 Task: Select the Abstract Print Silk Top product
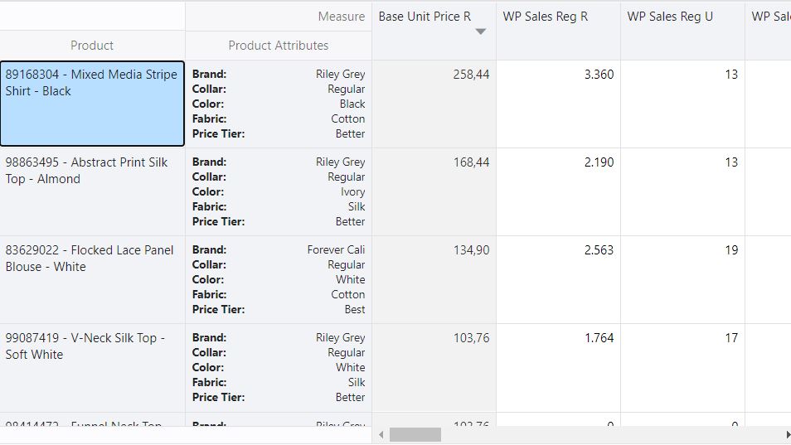click(92, 191)
